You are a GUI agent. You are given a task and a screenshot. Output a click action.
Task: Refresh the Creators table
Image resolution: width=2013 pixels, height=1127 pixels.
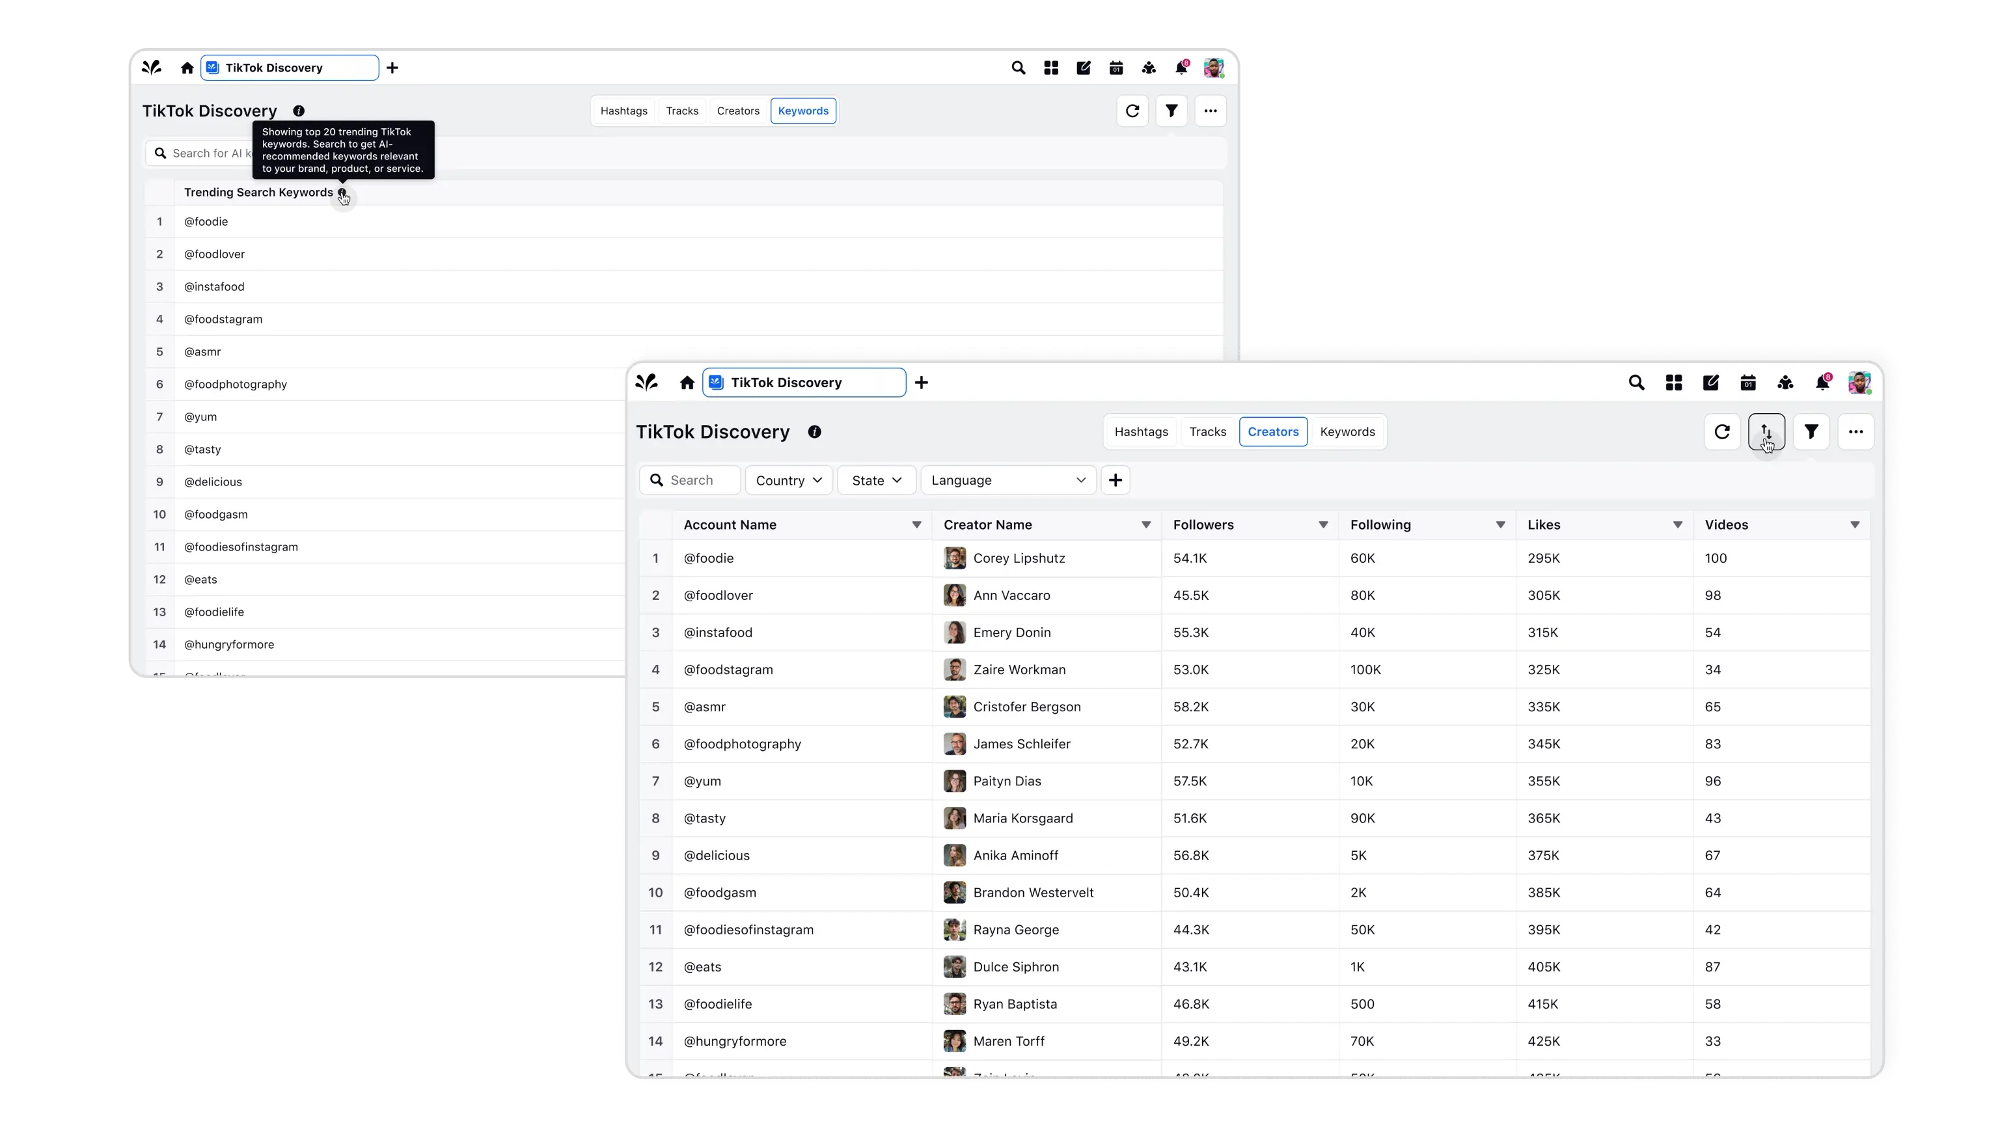pos(1721,431)
